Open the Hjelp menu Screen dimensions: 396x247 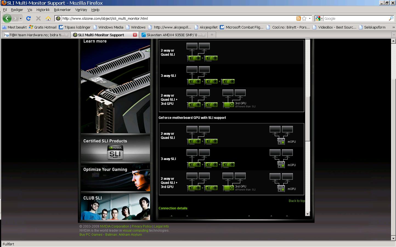point(95,10)
